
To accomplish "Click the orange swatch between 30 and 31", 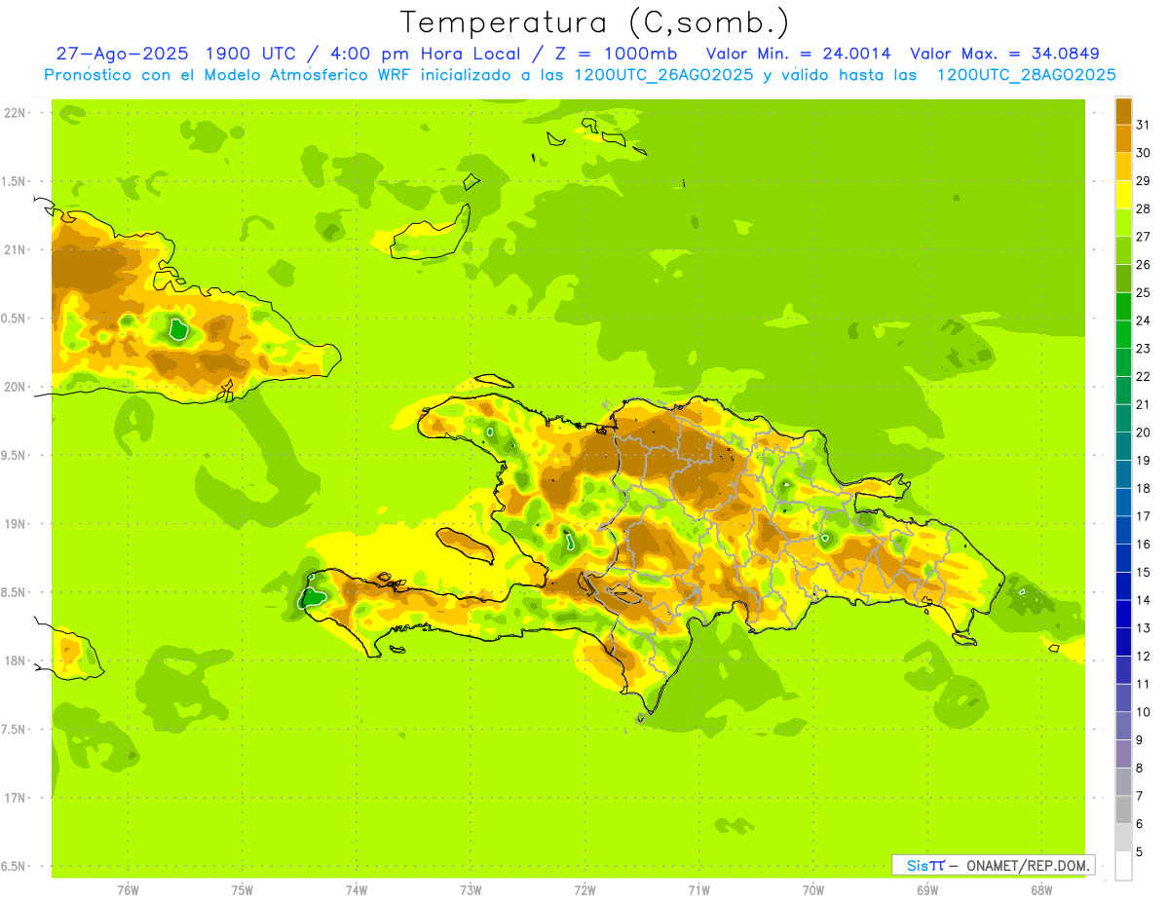I will [1123, 138].
